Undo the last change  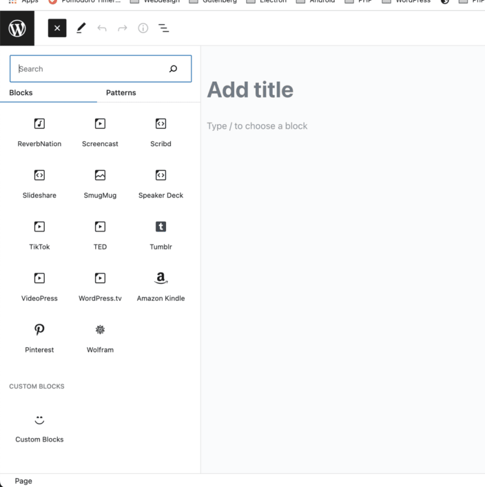[x=102, y=28]
